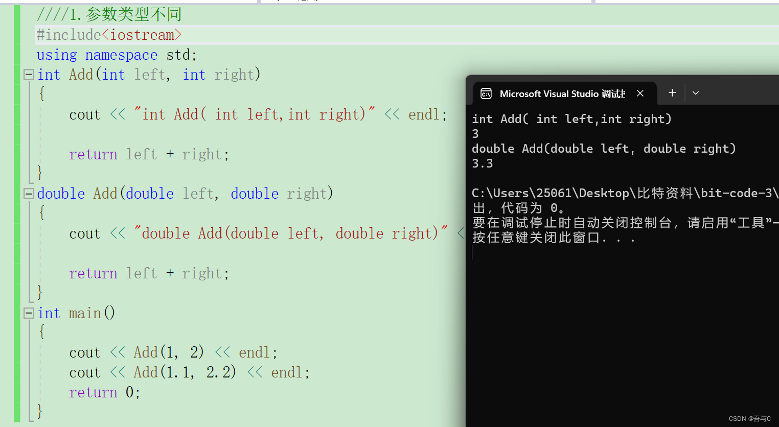
Task: Collapse the double Add function code block
Action: coord(29,194)
